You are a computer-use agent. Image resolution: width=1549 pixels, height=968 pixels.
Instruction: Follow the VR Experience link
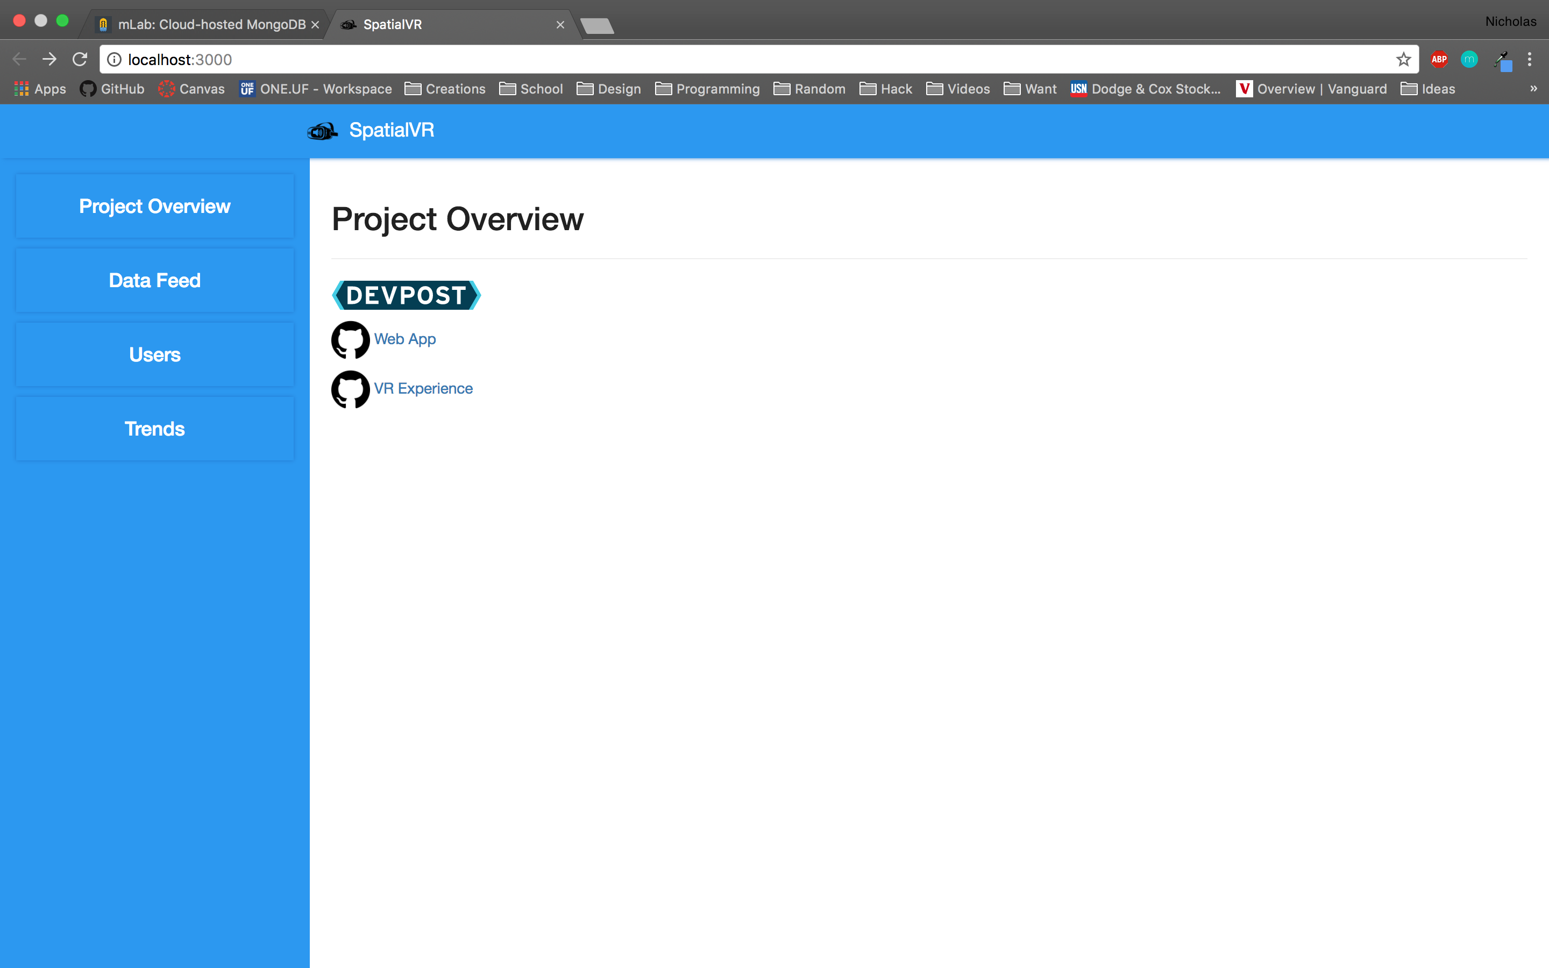tap(423, 389)
